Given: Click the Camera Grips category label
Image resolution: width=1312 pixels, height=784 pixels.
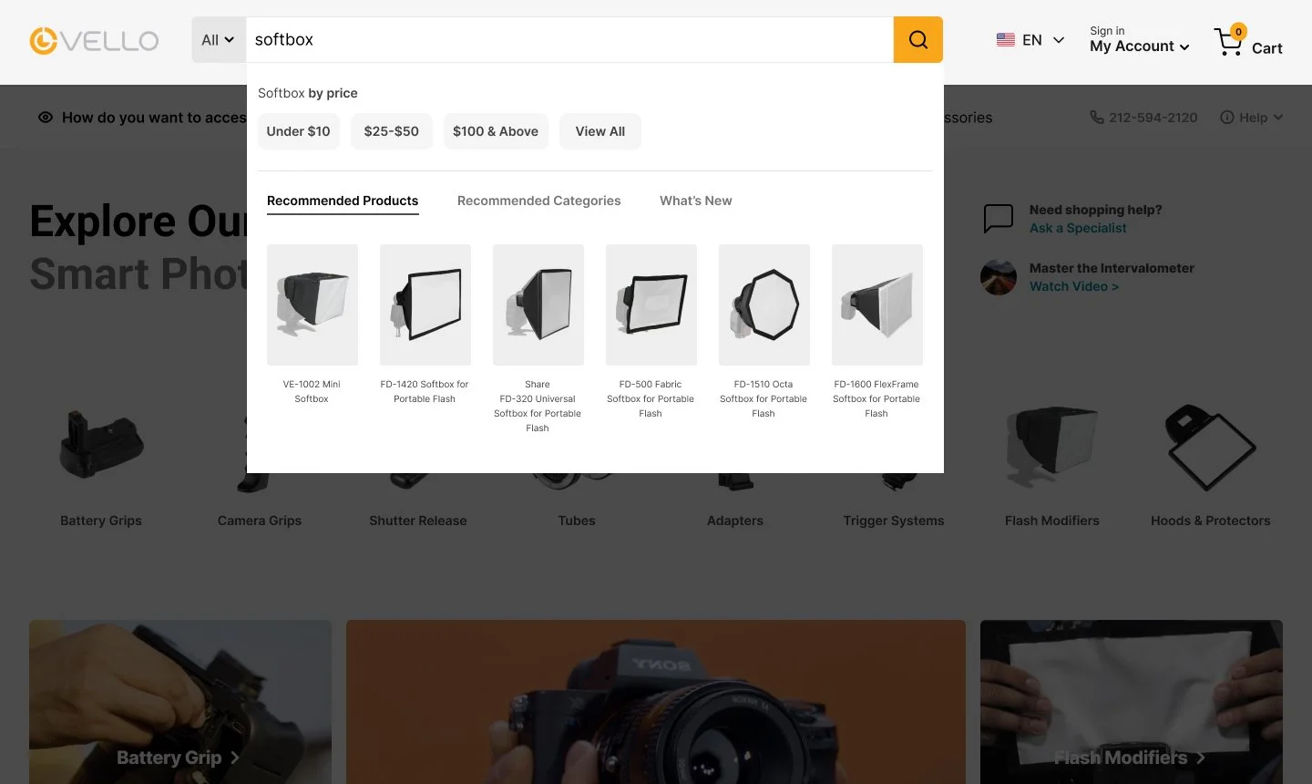Looking at the screenshot, I should [260, 521].
